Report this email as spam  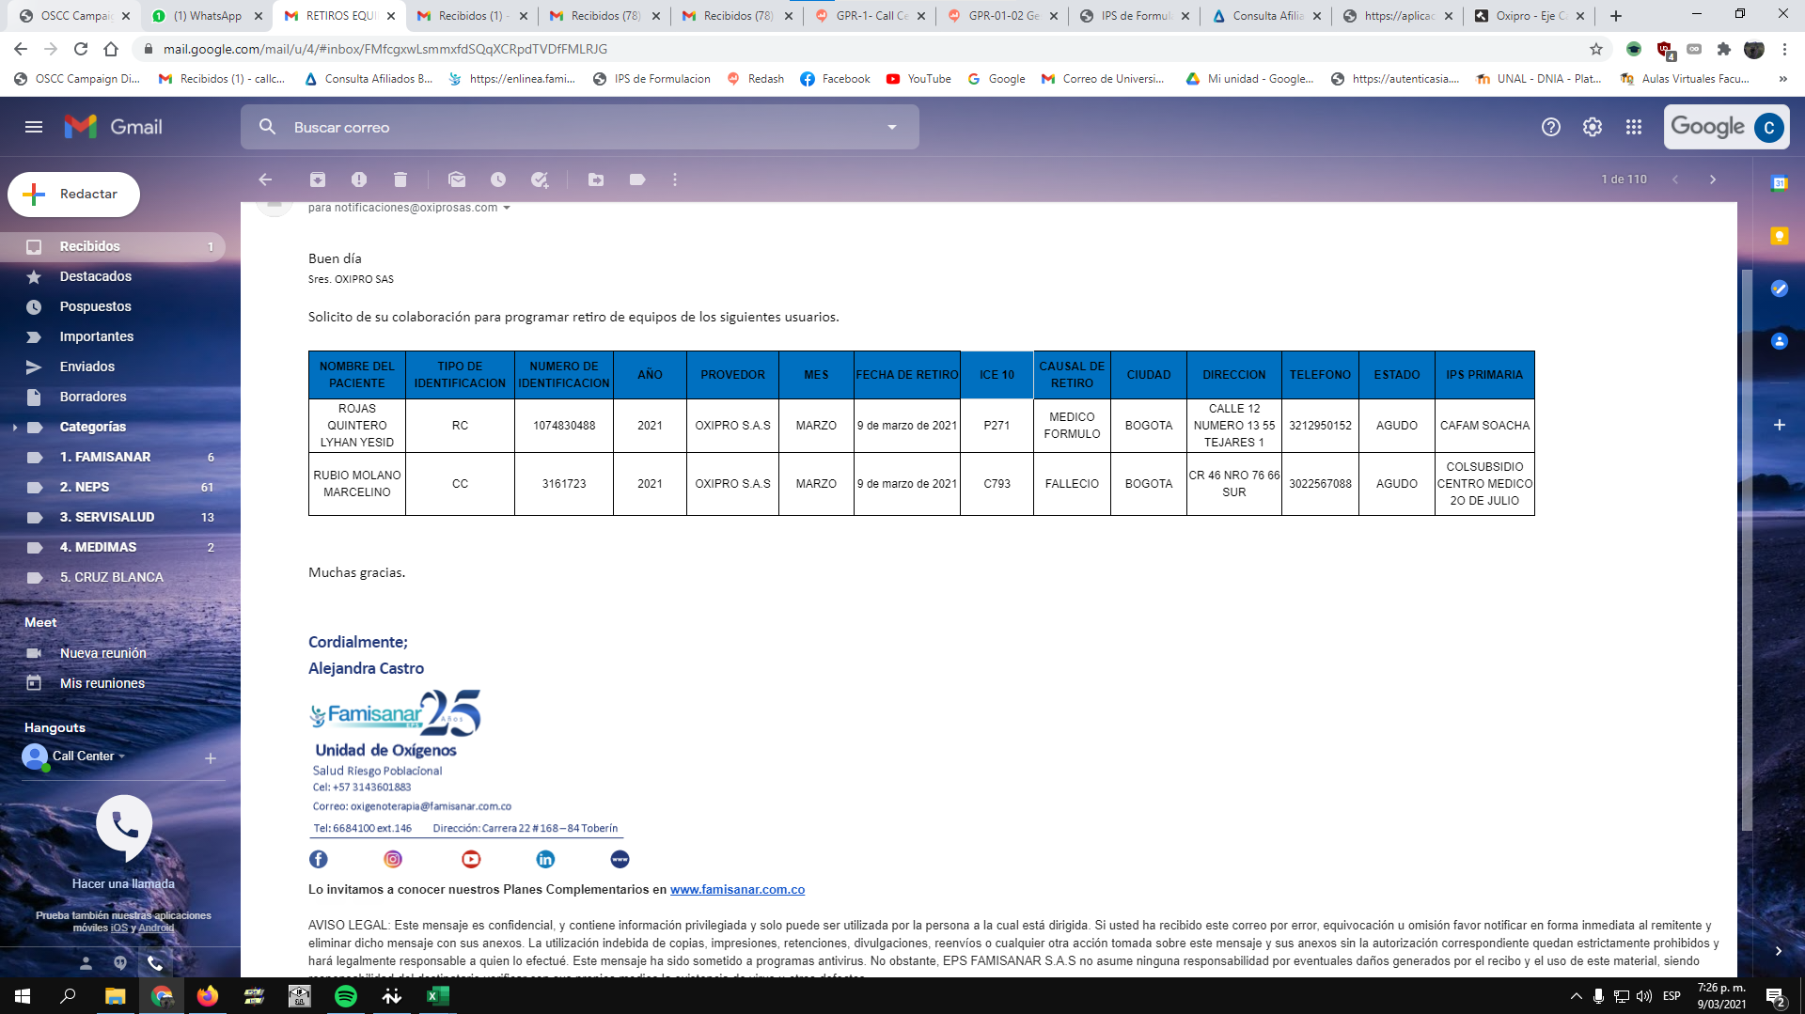(x=359, y=179)
